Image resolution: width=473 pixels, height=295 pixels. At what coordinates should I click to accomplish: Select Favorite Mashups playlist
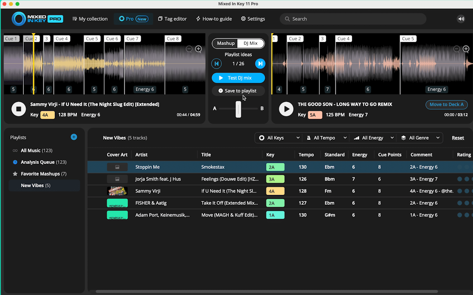click(x=44, y=174)
